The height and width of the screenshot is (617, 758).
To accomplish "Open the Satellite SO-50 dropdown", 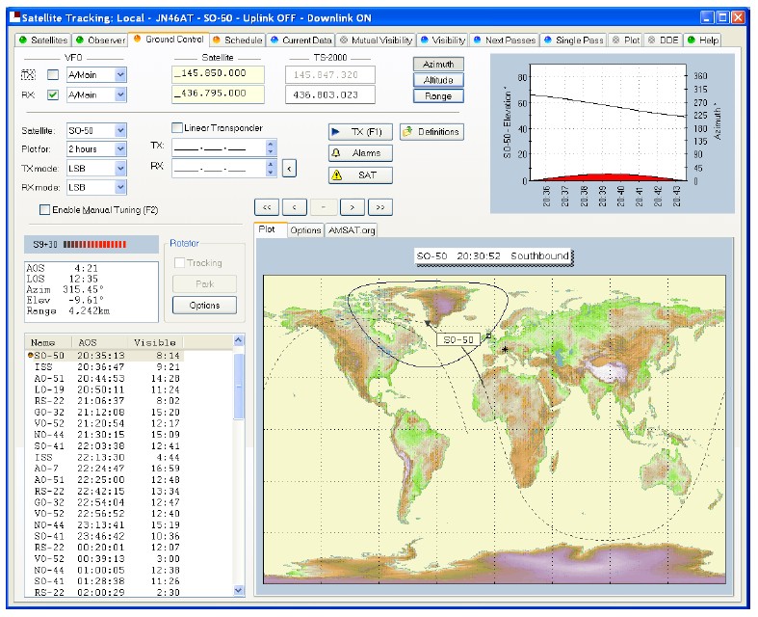I will [120, 131].
